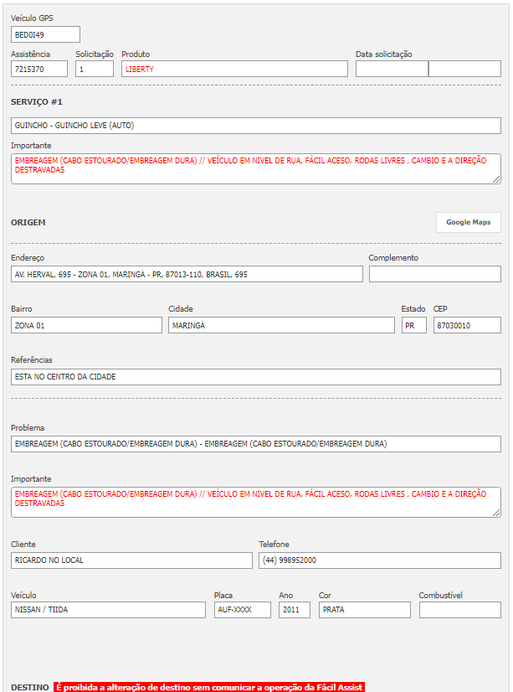Click the Produto field showing LIBERTY
The image size is (513, 692).
234,69
